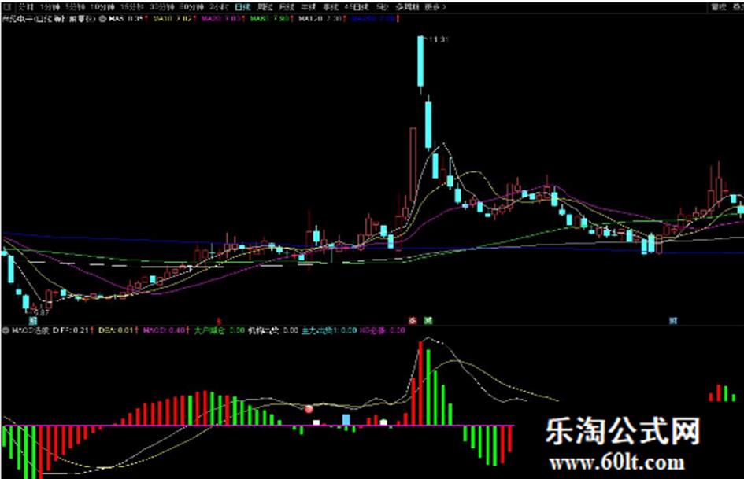Click the blue info marker at chart bottom-left
The image size is (744, 479).
(x=33, y=321)
